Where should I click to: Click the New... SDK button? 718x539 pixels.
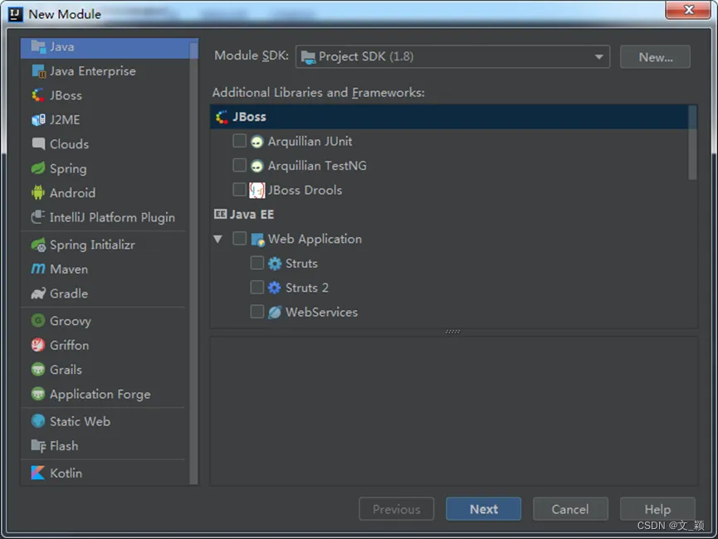click(655, 56)
